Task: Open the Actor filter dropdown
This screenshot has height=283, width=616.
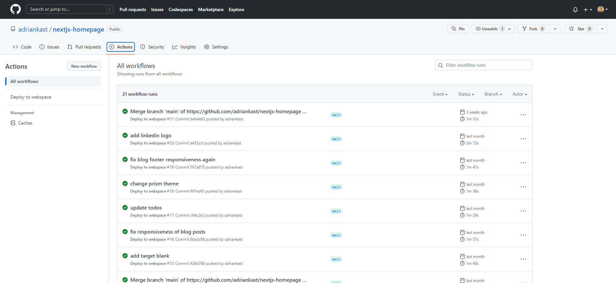Action: point(520,94)
